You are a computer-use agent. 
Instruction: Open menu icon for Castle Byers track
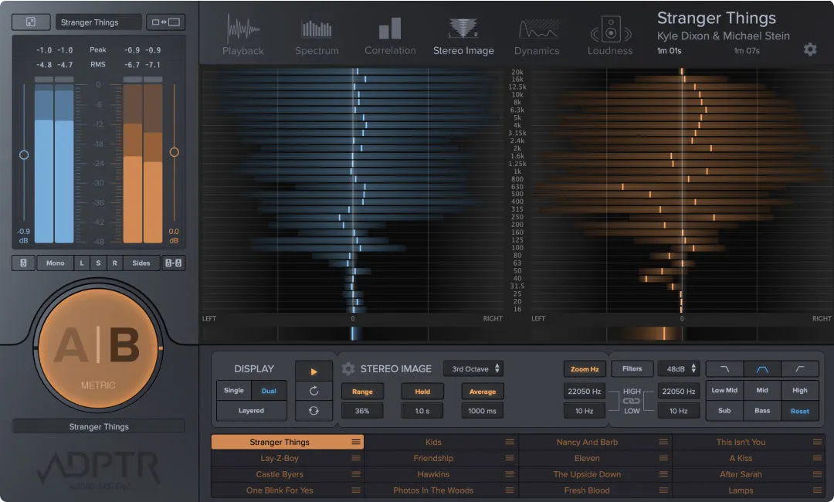point(356,474)
